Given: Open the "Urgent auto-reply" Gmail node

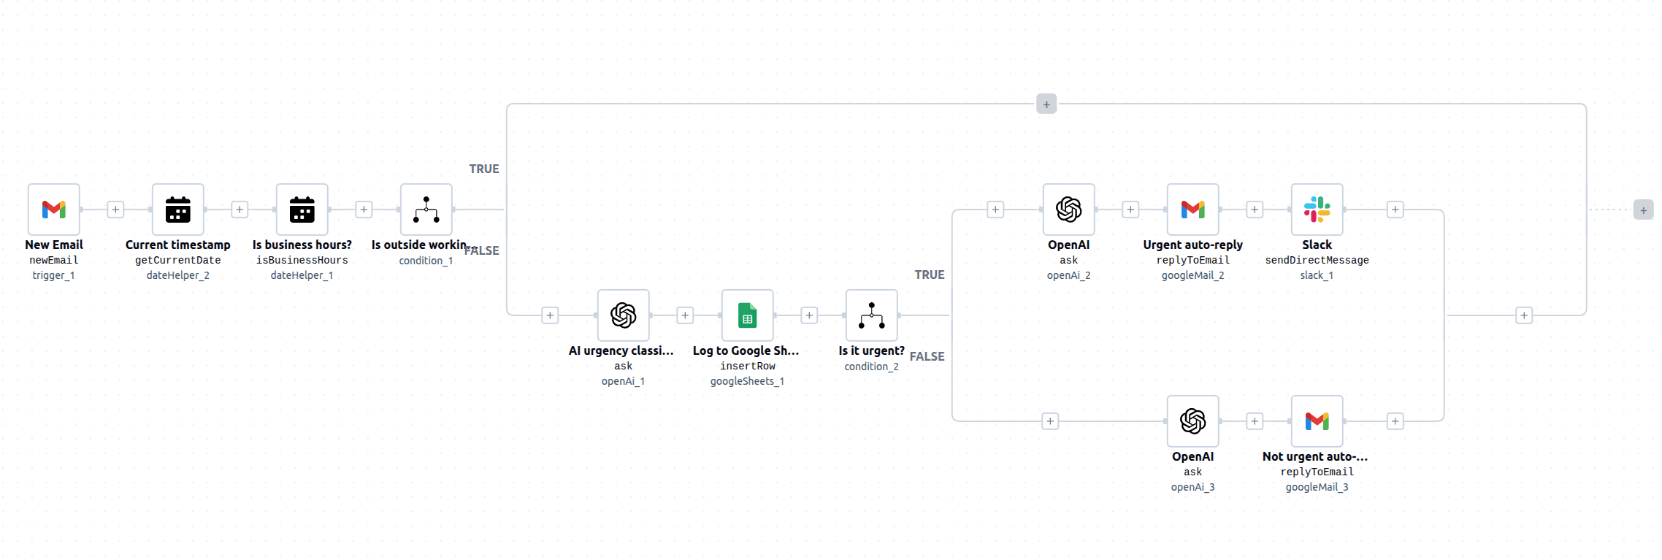Looking at the screenshot, I should (x=1192, y=210).
